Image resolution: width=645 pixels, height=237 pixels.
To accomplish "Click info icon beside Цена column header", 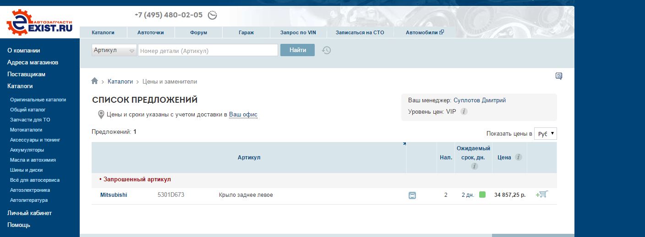I will coord(518,157).
